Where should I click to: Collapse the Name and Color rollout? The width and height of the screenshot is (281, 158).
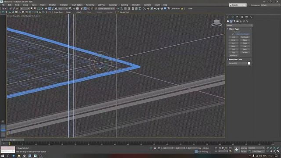point(235,59)
